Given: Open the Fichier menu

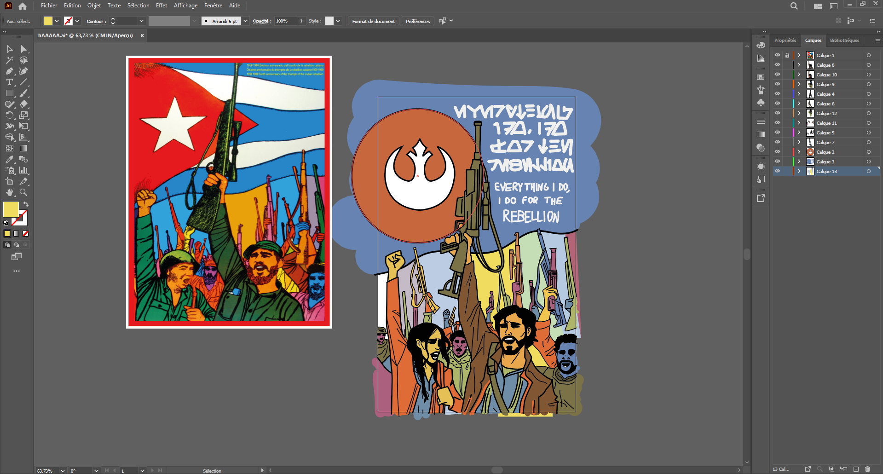Looking at the screenshot, I should pyautogui.click(x=49, y=6).
